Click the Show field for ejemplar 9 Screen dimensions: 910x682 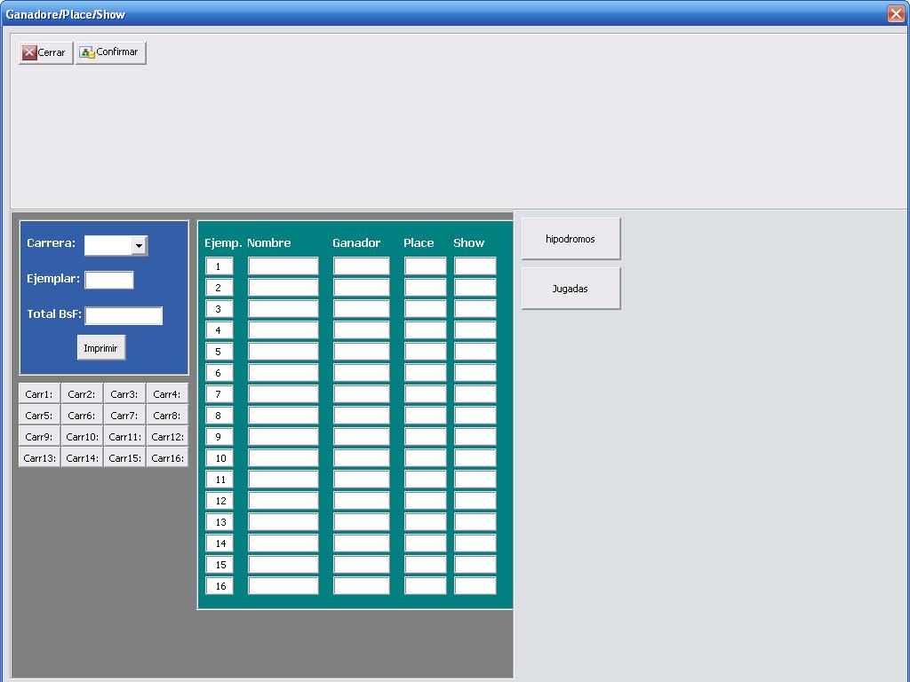pos(475,437)
